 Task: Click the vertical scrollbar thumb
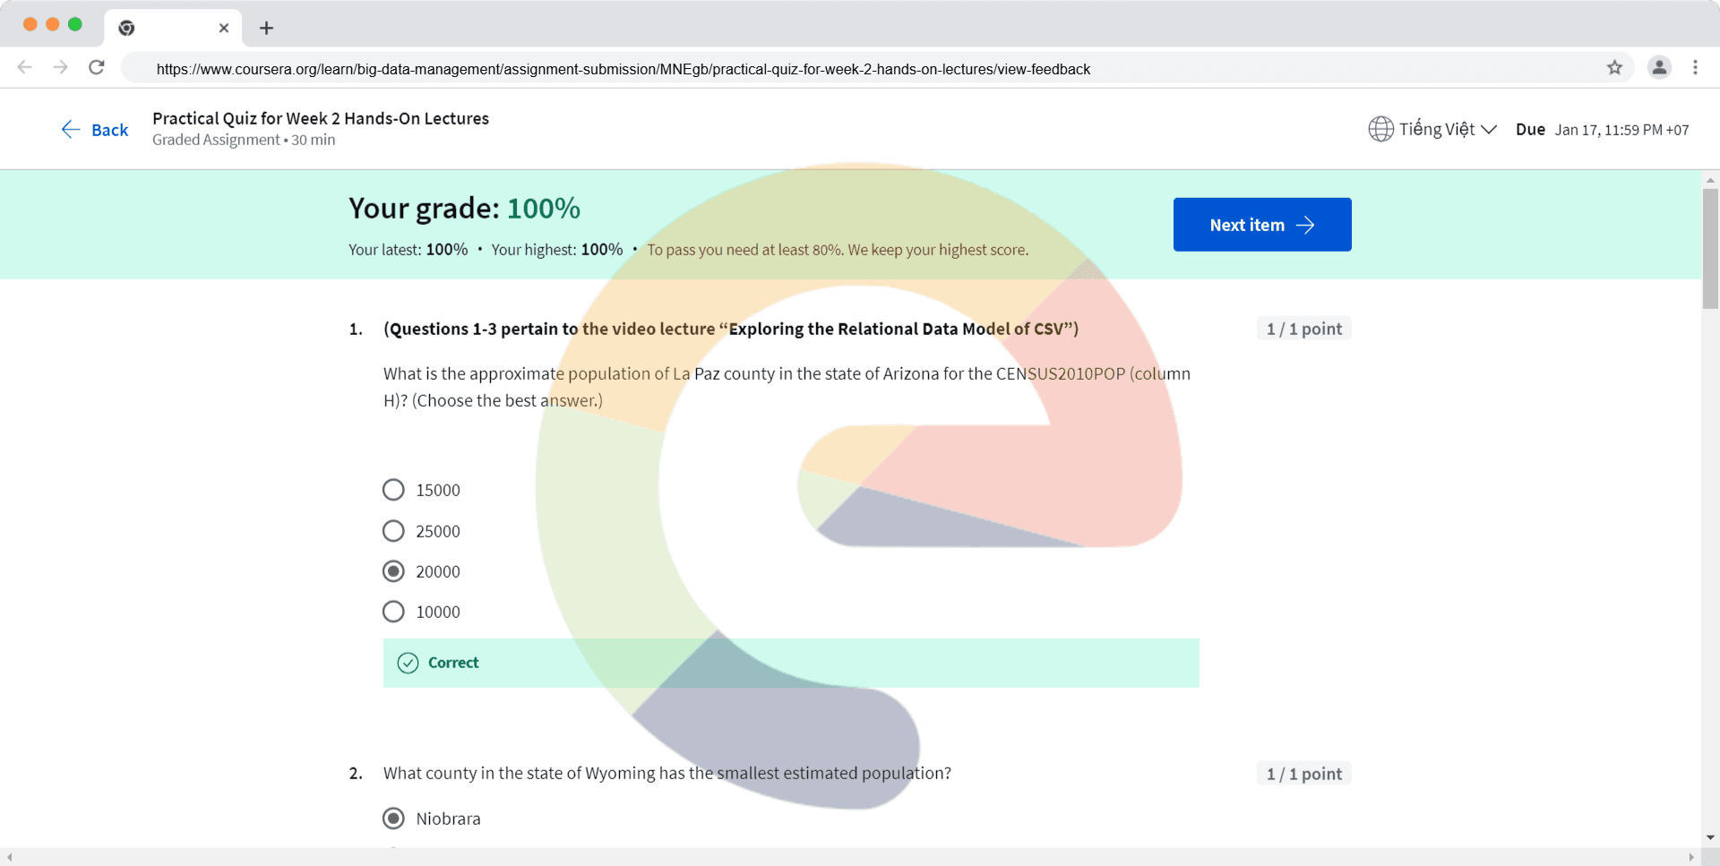pos(1710,249)
